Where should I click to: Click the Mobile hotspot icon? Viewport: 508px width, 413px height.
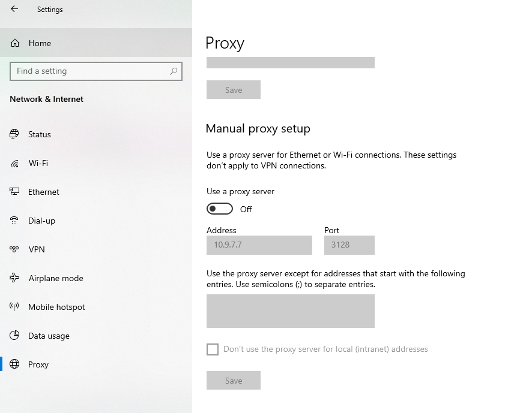pyautogui.click(x=14, y=306)
